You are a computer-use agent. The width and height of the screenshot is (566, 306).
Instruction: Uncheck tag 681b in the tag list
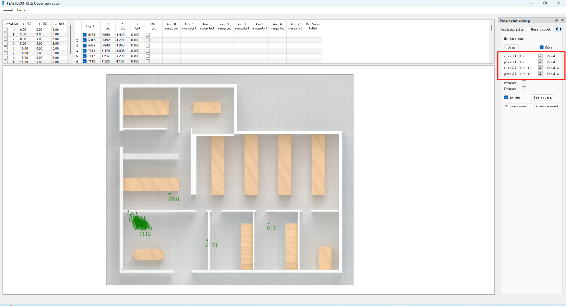pyautogui.click(x=84, y=40)
